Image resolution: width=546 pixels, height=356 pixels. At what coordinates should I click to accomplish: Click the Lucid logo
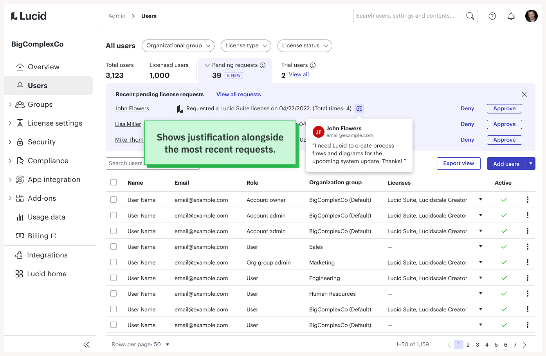pos(29,16)
